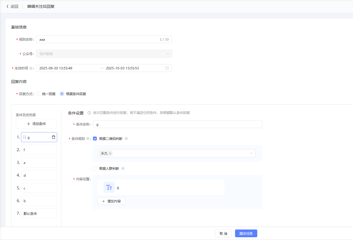The height and width of the screenshot is (240, 353).
Task: Uncheck the 根据二维码判断 checkbox
Action: click(x=95, y=139)
